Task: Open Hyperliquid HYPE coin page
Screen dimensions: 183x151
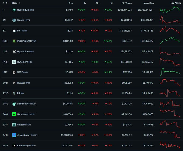Action: click(x=26, y=10)
